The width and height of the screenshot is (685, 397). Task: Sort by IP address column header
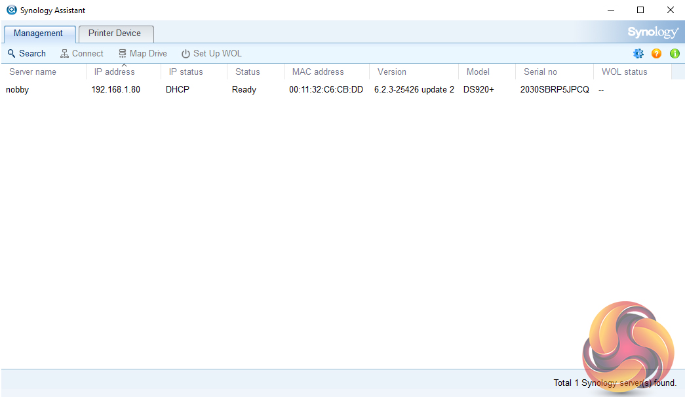coord(124,72)
